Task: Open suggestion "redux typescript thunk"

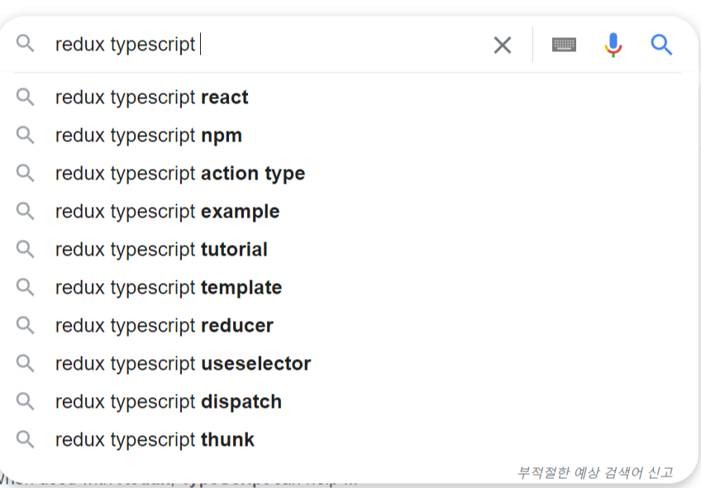Action: [349, 439]
